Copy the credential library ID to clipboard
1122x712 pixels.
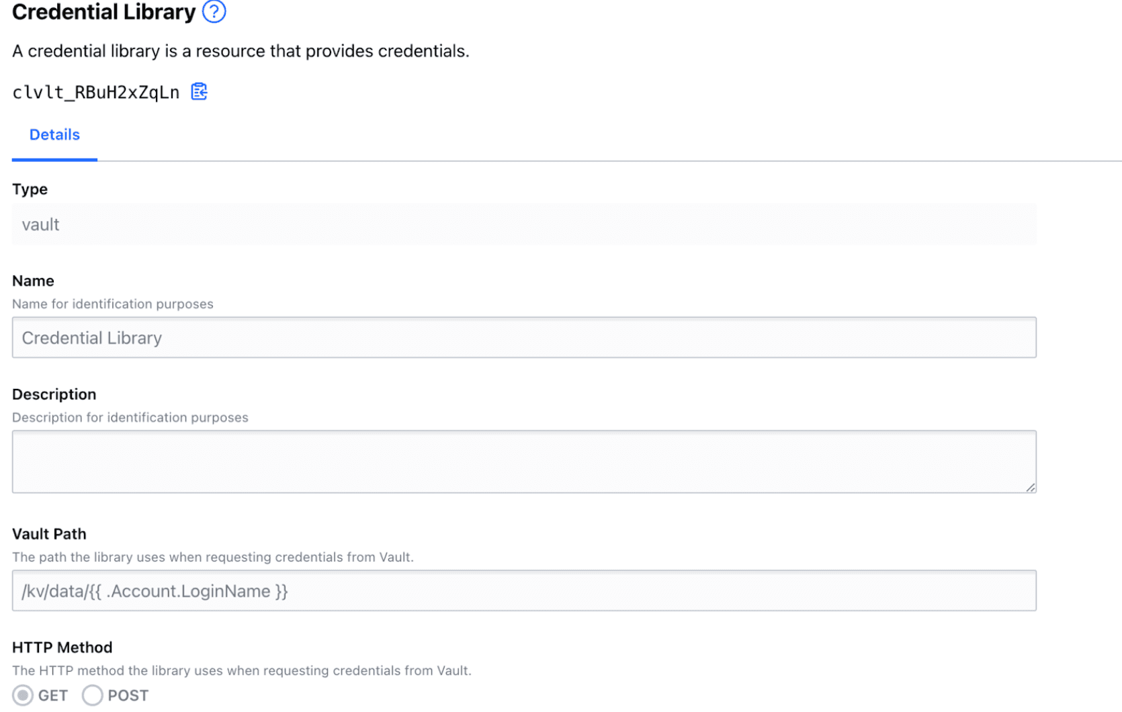click(199, 91)
